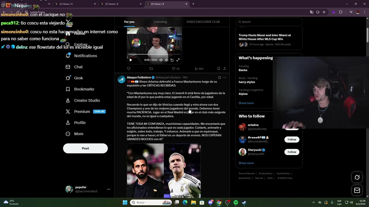Image resolution: width=369 pixels, height=207 pixels.
Task: Follow Staryuuki account
Action: coord(292,152)
